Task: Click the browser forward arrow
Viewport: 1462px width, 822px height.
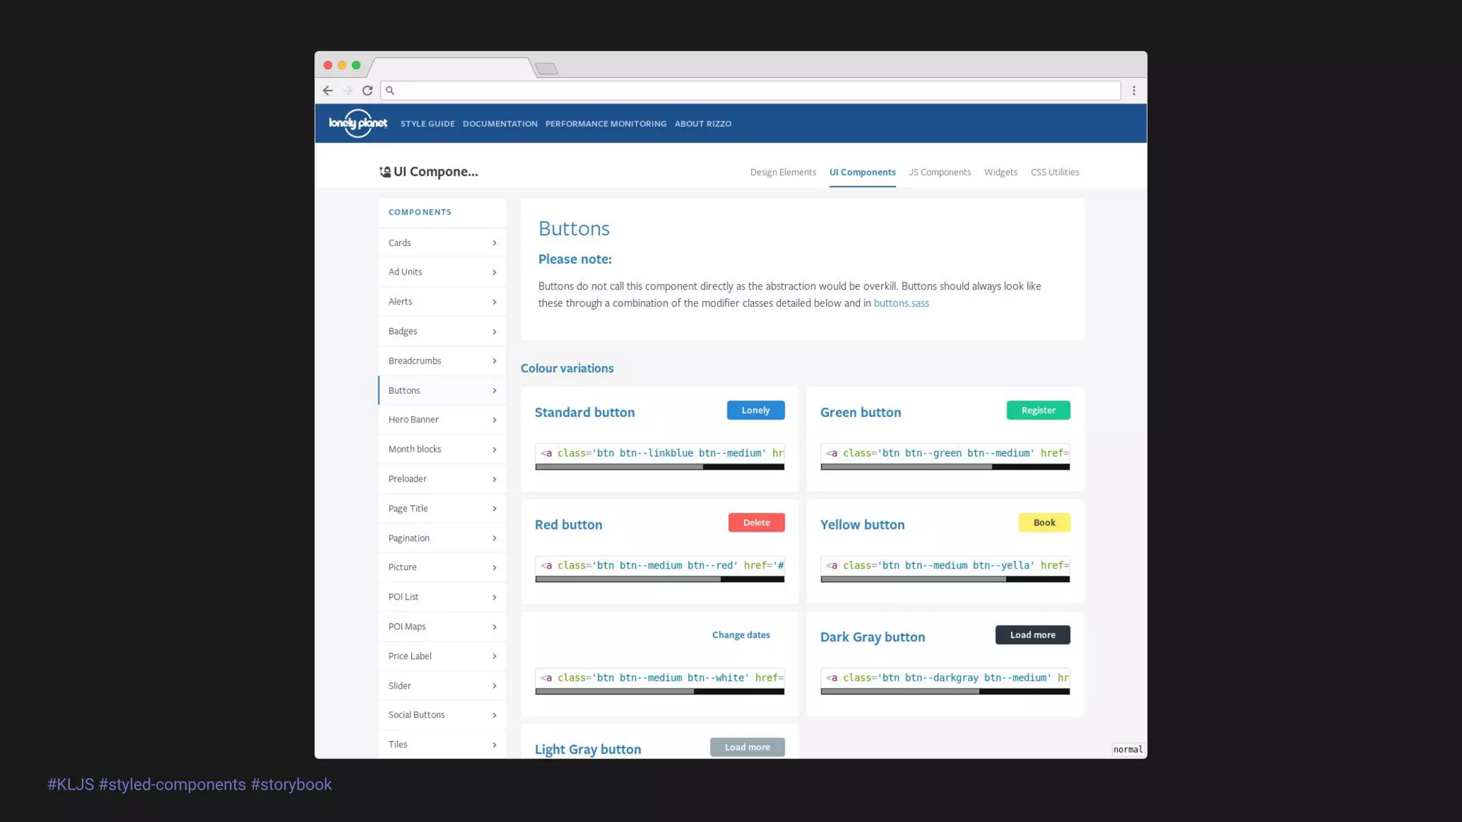Action: pyautogui.click(x=348, y=91)
